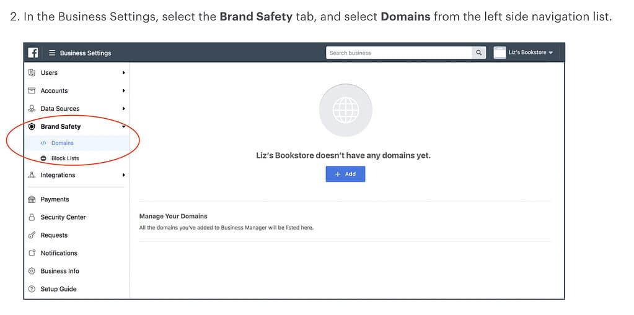Click the search magnifier button

pos(478,53)
